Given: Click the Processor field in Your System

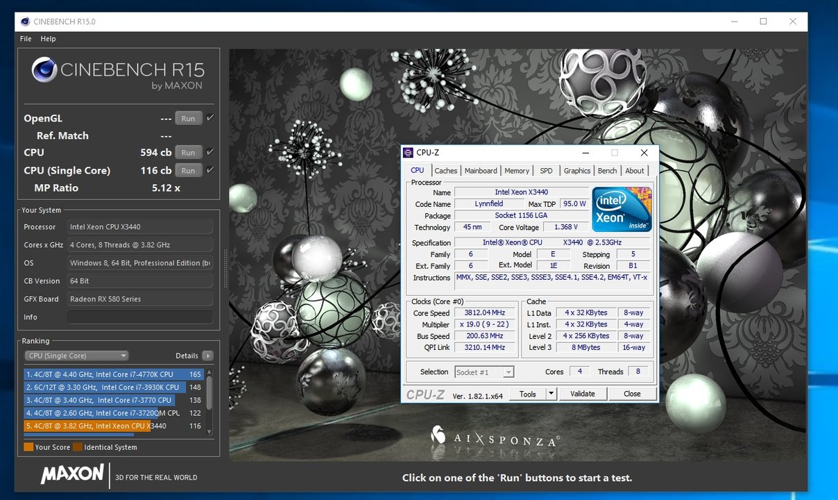Looking at the screenshot, I should pos(139,226).
